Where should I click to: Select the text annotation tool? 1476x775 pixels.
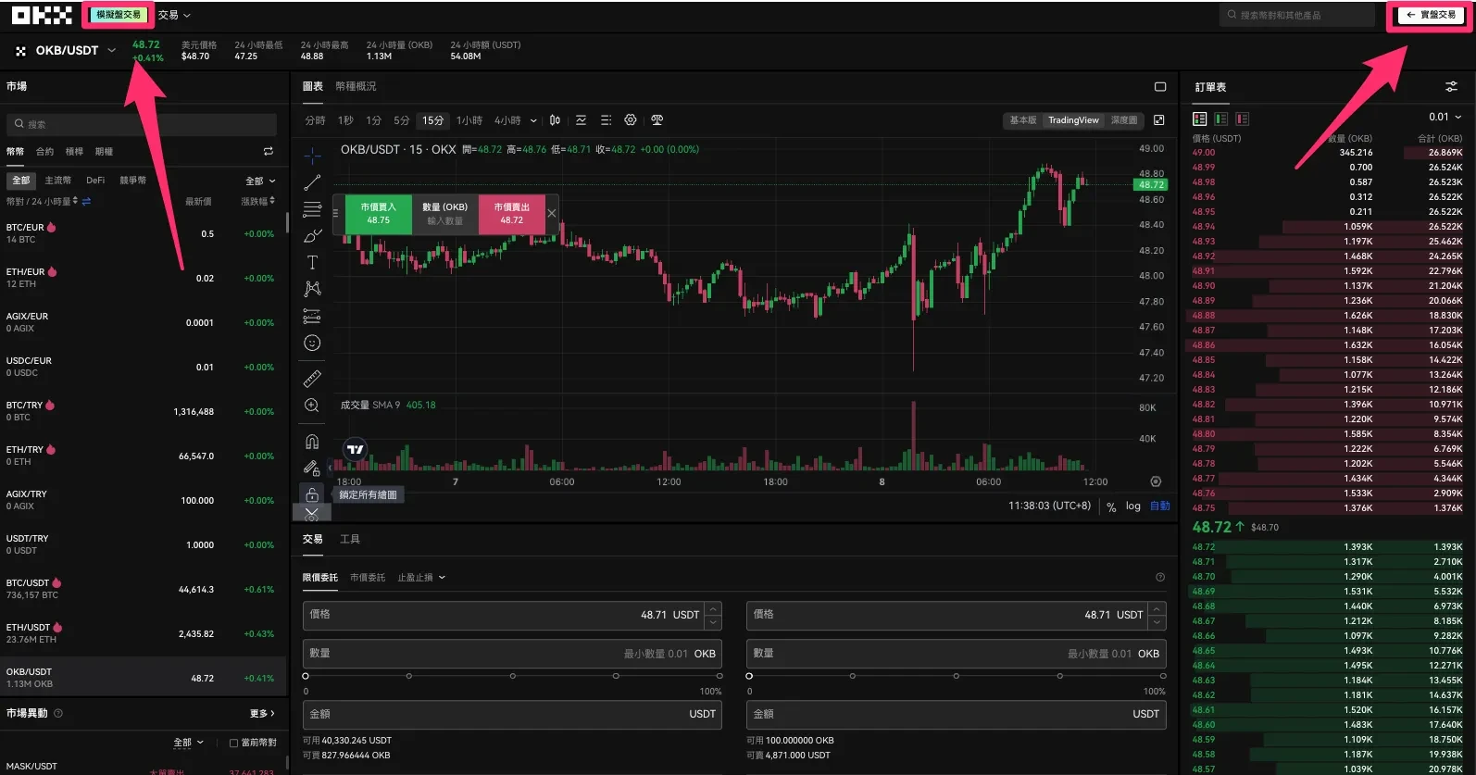tap(312, 263)
